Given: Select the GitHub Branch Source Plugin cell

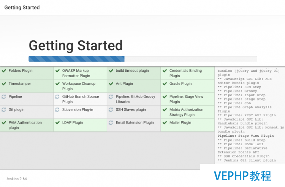Looking at the screenshot, I should (x=80, y=99).
